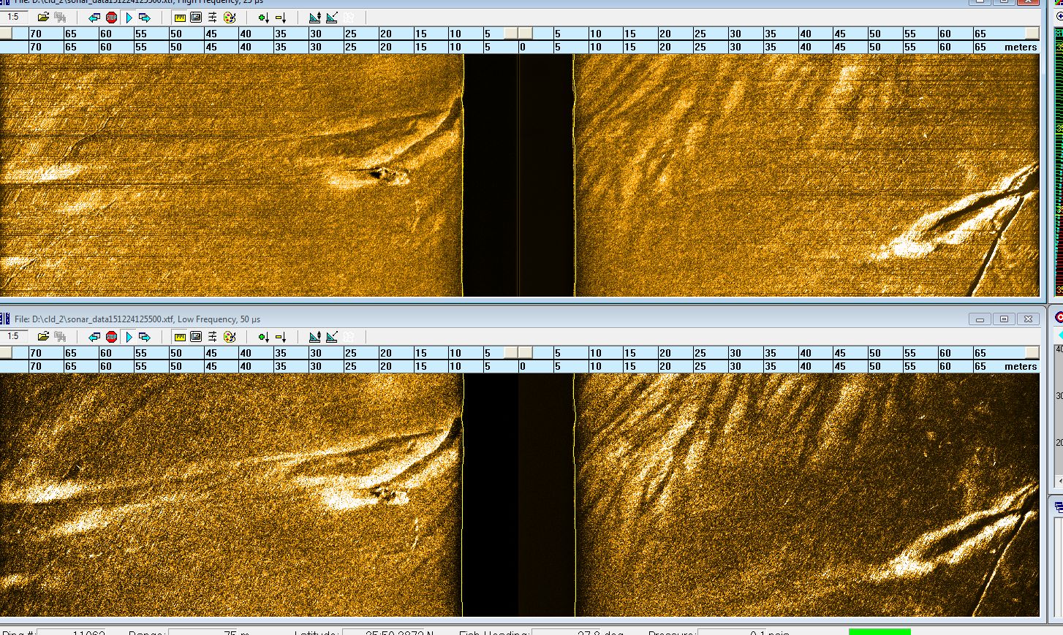Viewport: 1063px width, 635px height.
Task: Click rewind arrows in Low Frequency toolbar
Action: pos(94,337)
